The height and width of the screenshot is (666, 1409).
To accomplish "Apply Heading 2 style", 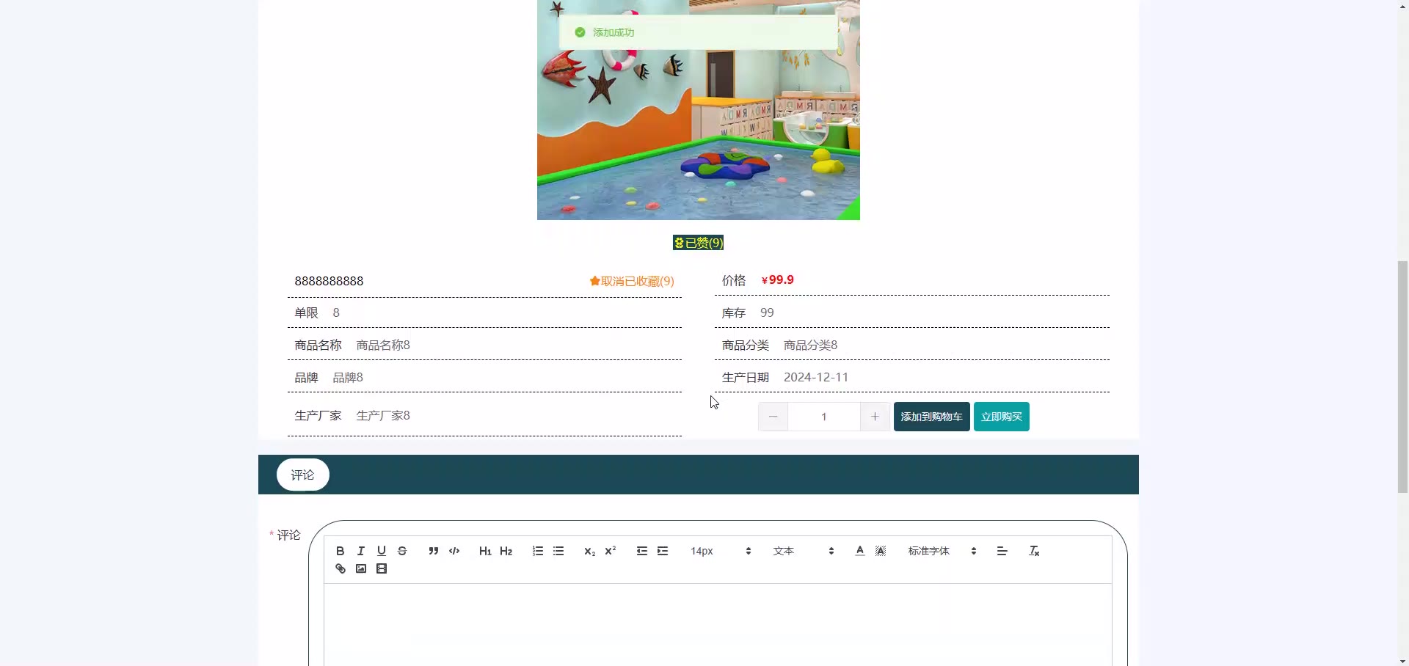I will tap(506, 551).
